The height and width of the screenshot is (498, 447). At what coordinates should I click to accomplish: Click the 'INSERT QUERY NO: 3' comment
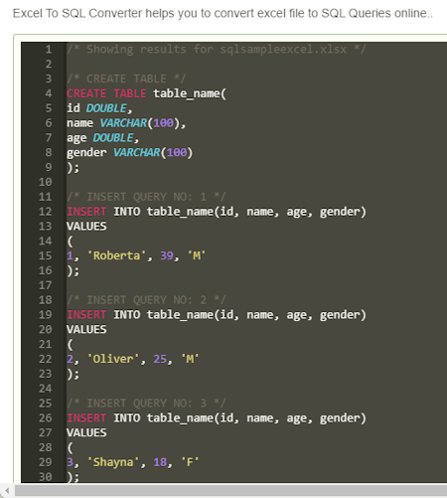point(146,404)
